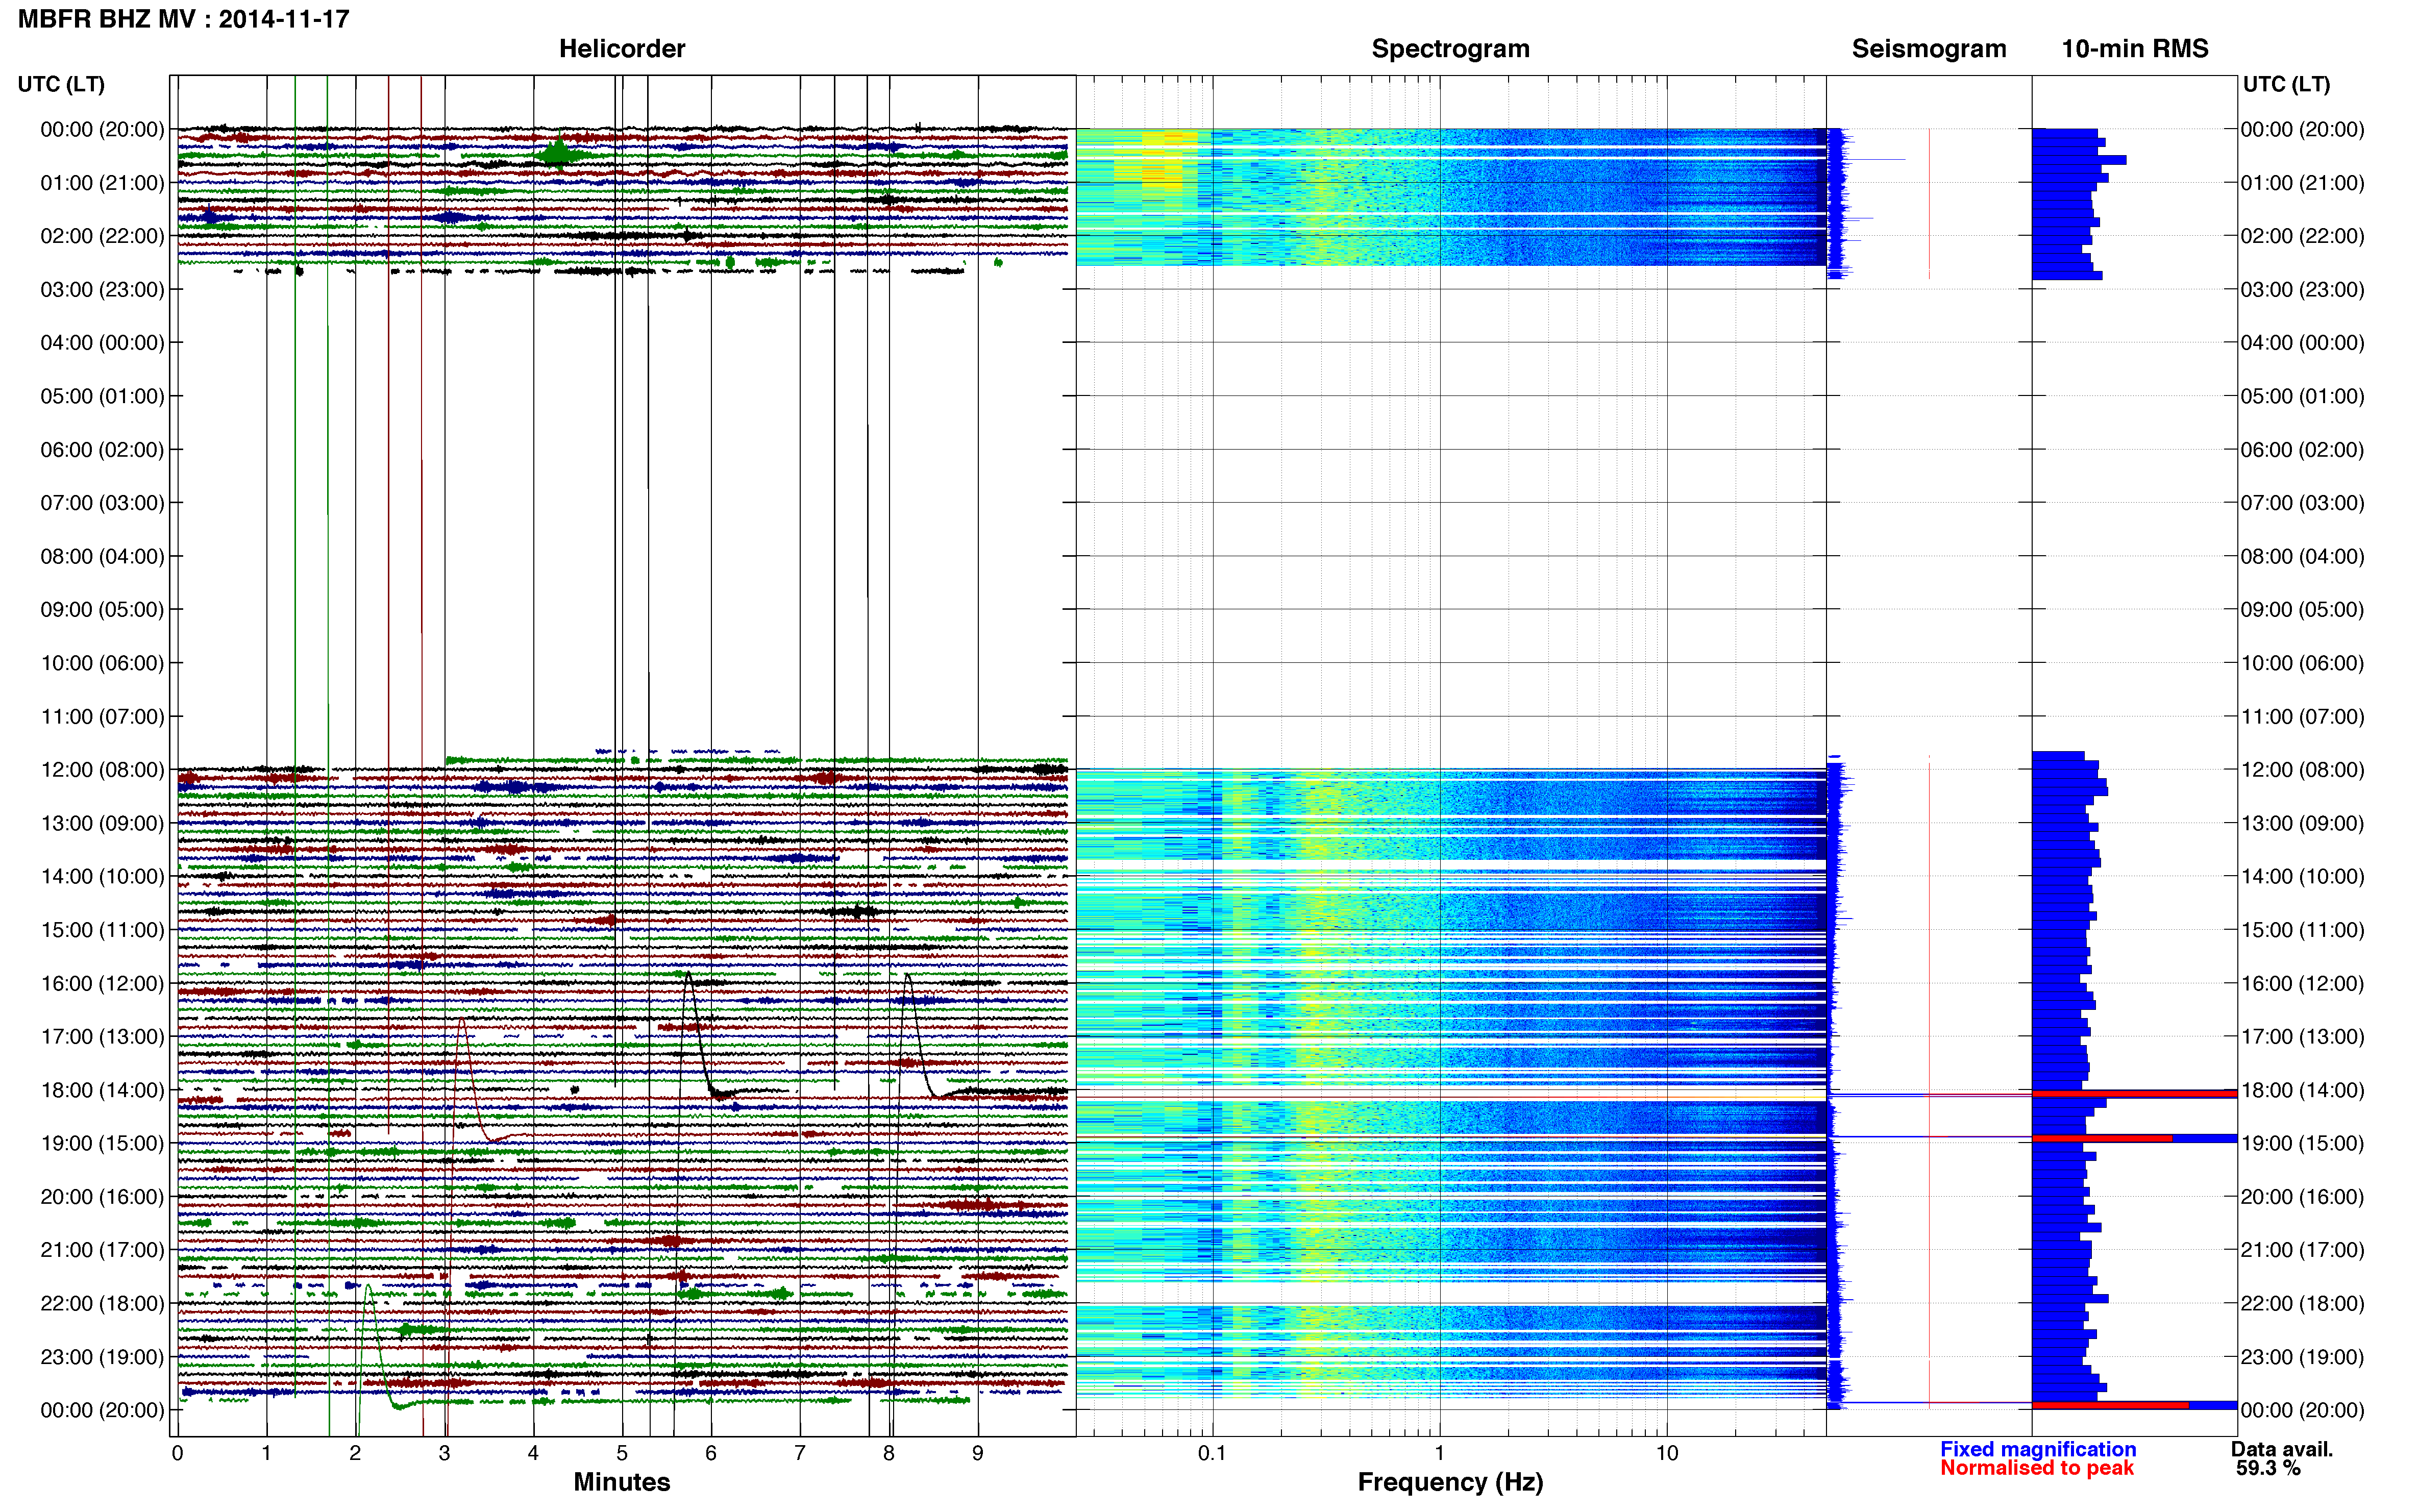Click the red RMS peak bar at 18:00
Viewport: 2419px width, 1512px height.
tap(2134, 1094)
